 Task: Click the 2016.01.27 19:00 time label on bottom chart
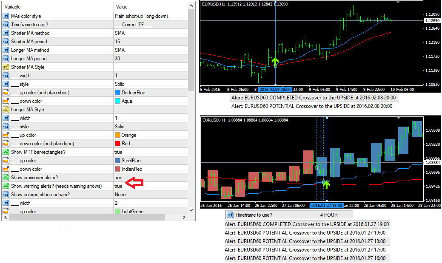pyautogui.click(x=326, y=206)
